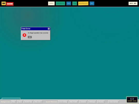Switch the background to Win95 Teal

click(x=28, y=102)
